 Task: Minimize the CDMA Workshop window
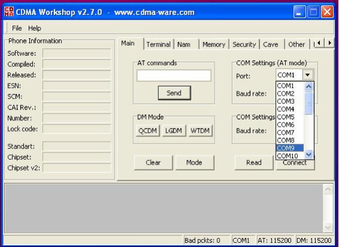(x=299, y=12)
